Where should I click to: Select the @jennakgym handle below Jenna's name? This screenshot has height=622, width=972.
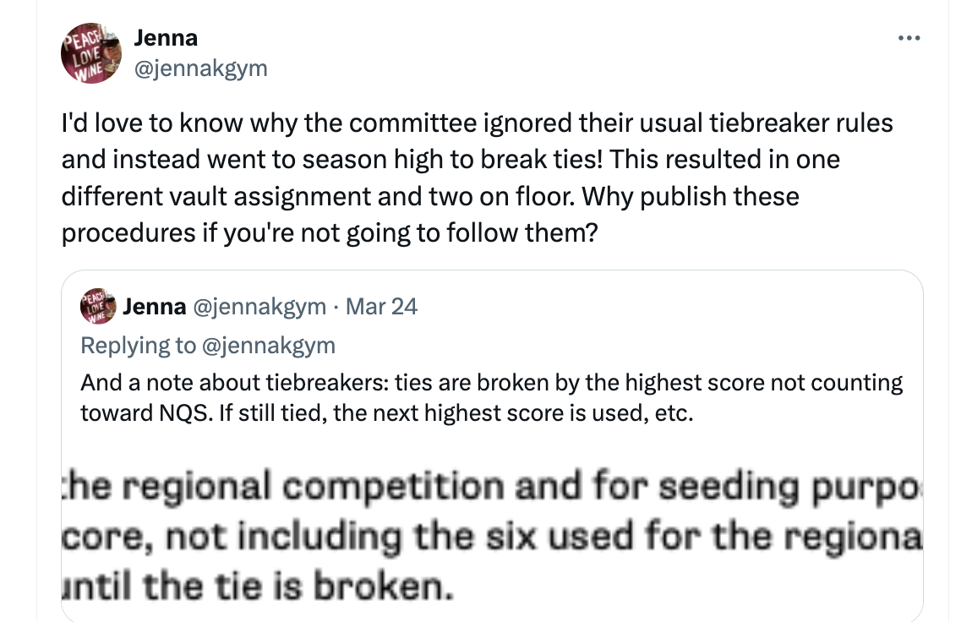tap(201, 68)
